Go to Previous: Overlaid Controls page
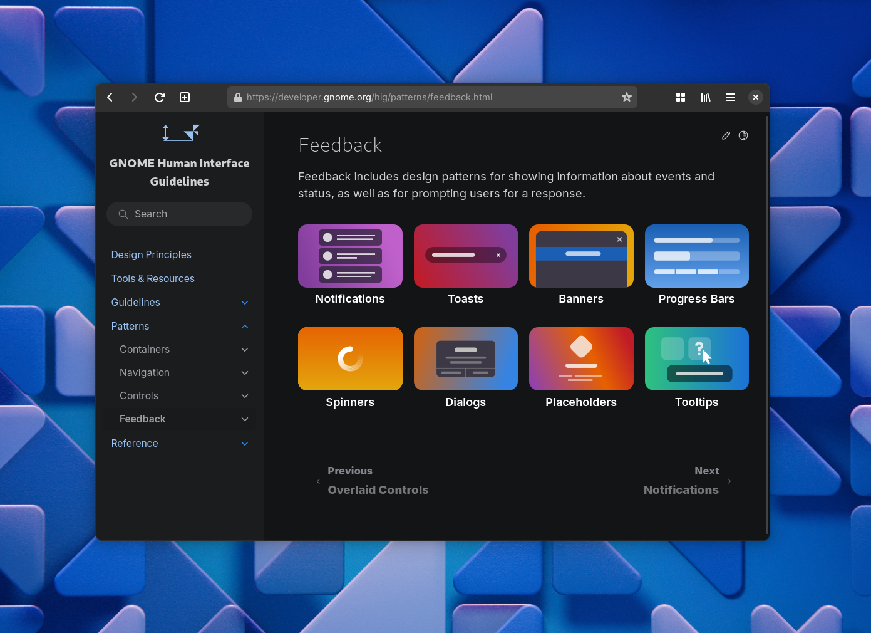The height and width of the screenshot is (633, 871). click(378, 481)
